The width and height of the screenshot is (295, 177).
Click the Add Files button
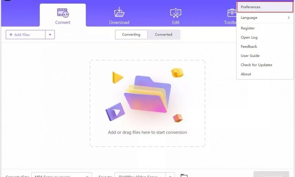tap(26, 35)
